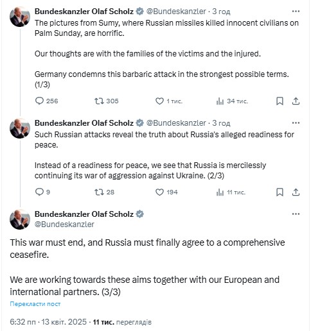Repost the first tweet showing 305 reposts
The height and width of the screenshot is (331, 311).
[x=107, y=101]
